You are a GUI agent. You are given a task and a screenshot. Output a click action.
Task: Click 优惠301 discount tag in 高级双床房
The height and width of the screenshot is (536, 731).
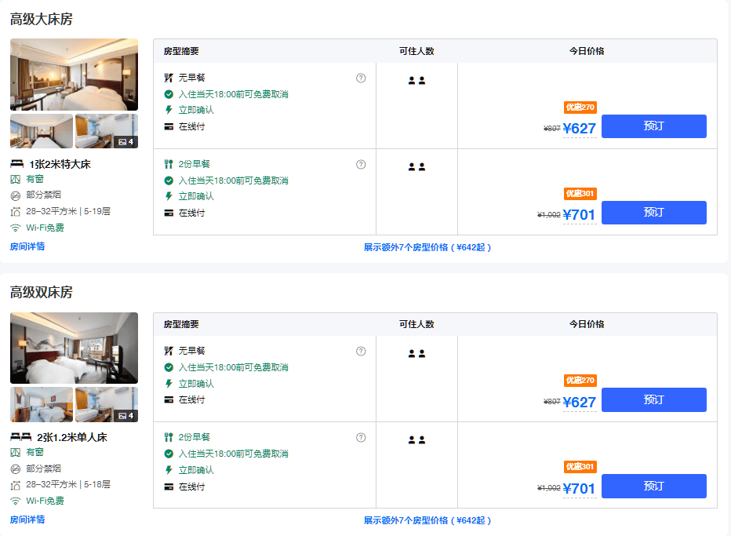pos(580,467)
